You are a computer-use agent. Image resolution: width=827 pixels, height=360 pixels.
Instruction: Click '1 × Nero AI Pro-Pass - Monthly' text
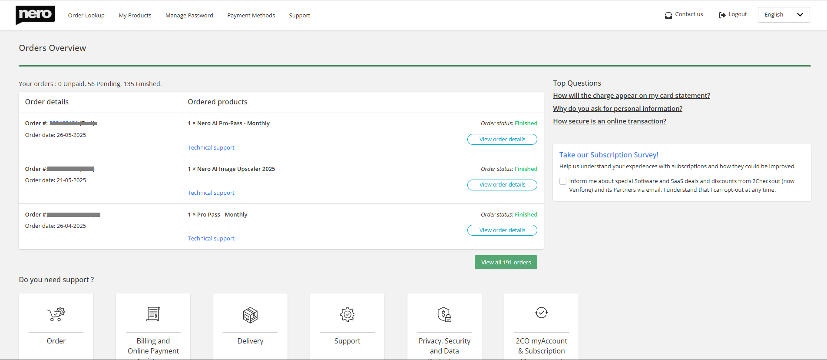pos(228,123)
